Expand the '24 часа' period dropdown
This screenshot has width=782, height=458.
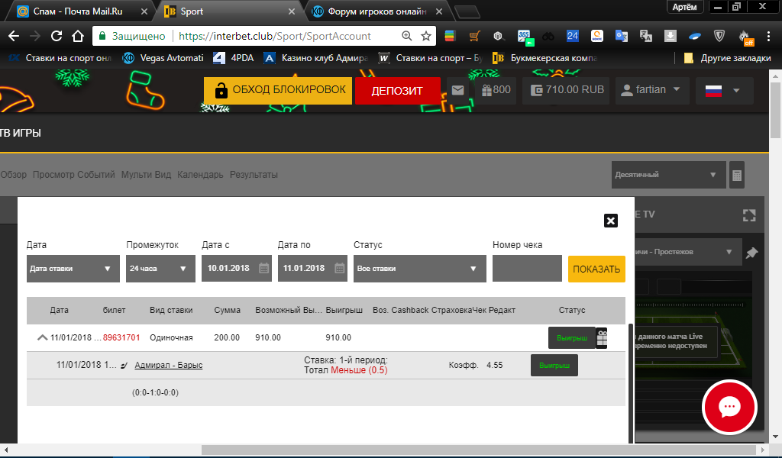(x=160, y=269)
